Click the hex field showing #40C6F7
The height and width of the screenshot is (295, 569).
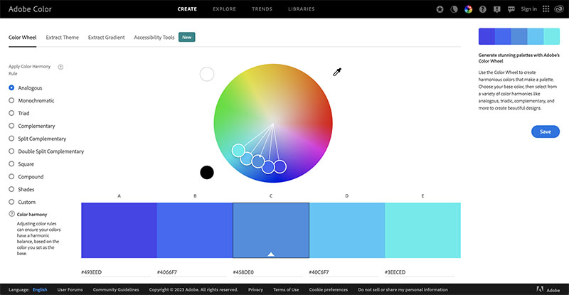click(344, 272)
